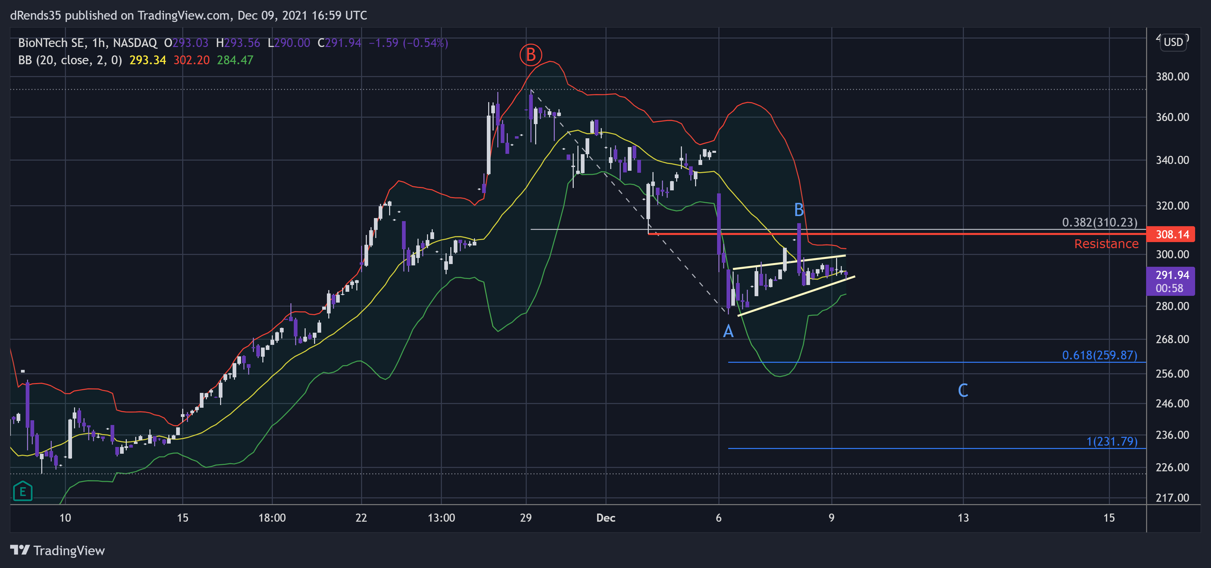Click the 256.00 price axis label
Screen dimensions: 1211x568
(1172, 374)
